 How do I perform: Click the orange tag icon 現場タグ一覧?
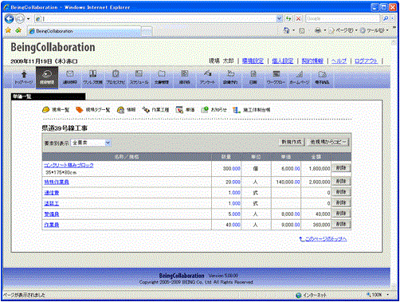[x=80, y=110]
